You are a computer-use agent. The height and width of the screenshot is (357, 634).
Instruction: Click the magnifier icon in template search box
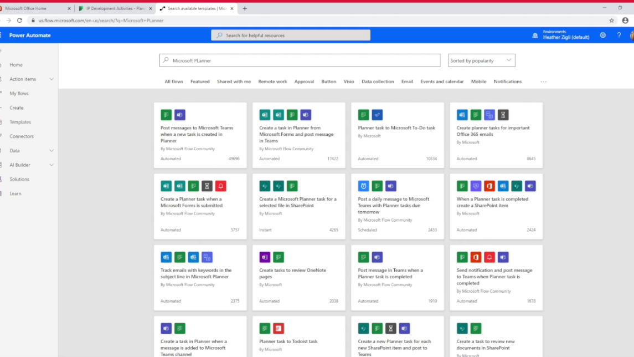[x=166, y=60]
